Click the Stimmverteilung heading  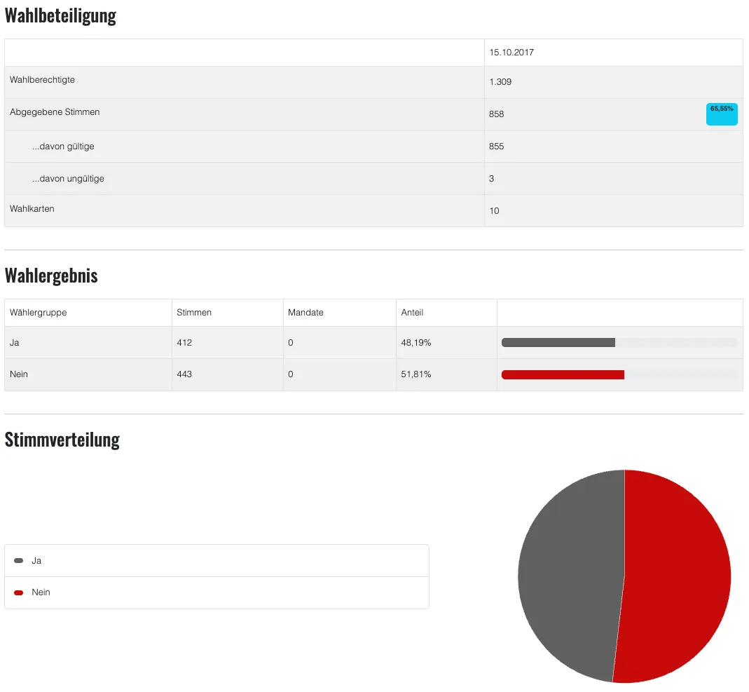62,440
